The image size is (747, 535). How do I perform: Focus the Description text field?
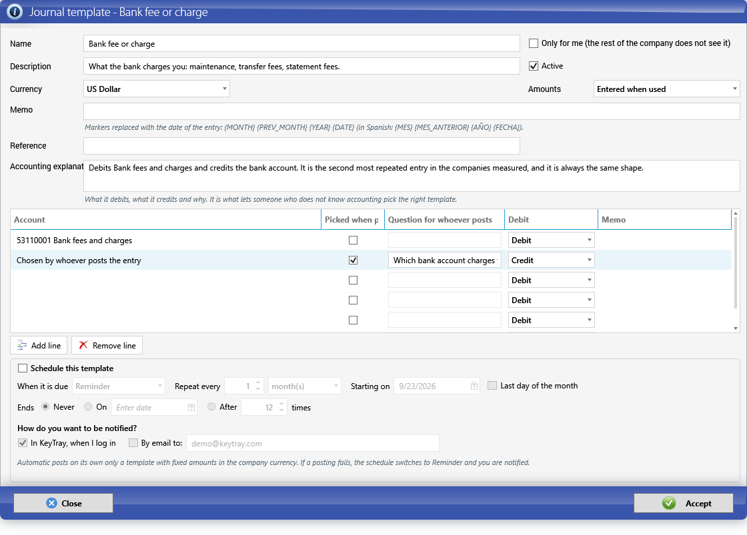[301, 67]
